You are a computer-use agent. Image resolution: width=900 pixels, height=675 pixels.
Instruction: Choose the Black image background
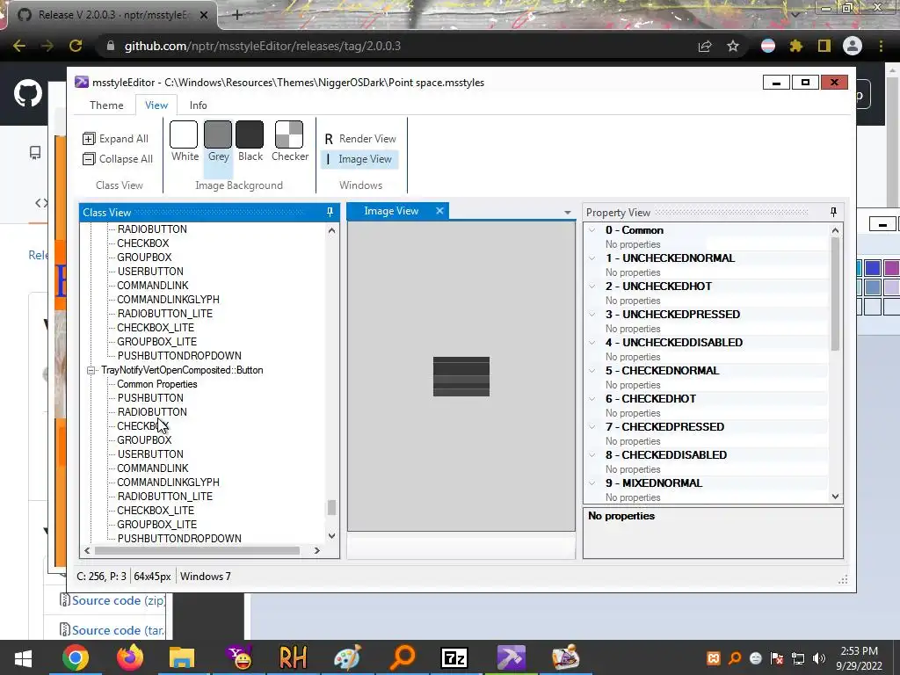(x=250, y=142)
